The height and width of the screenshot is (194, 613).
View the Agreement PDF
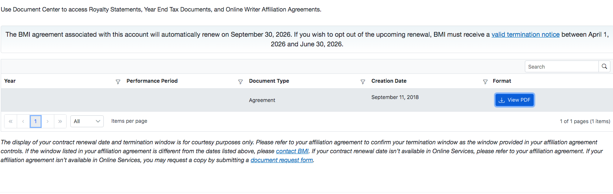click(x=514, y=100)
